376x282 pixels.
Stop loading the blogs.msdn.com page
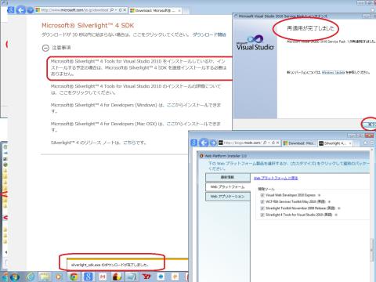point(278,143)
